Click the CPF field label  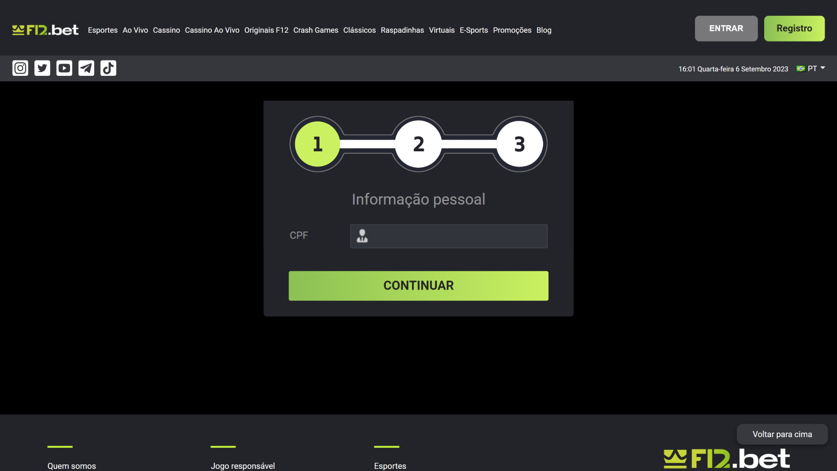(299, 235)
